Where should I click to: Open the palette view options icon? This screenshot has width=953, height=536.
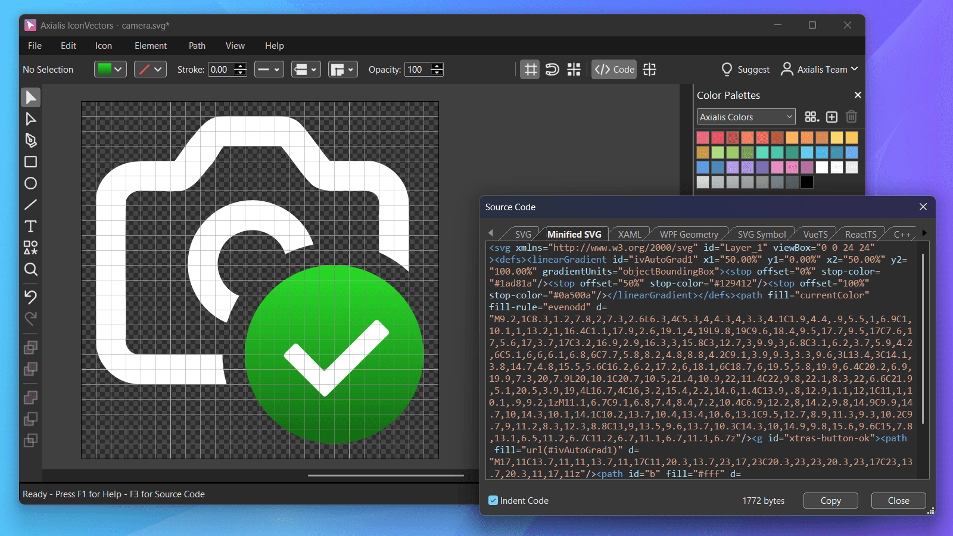point(812,117)
